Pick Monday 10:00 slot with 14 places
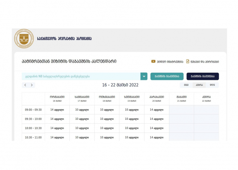Image resolution: width=238 pixels, height=170 pixels. [57, 128]
